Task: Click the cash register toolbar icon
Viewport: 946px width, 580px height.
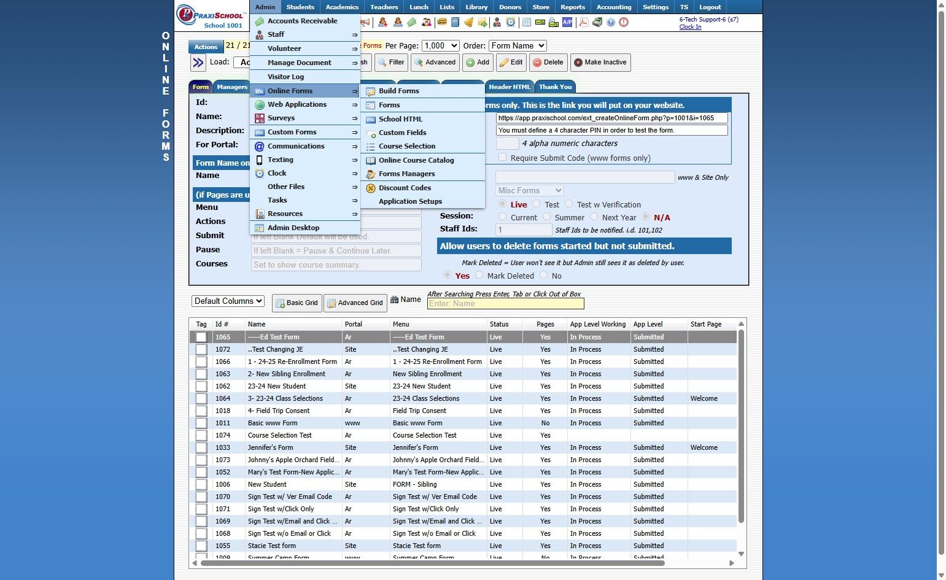Action: click(597, 22)
